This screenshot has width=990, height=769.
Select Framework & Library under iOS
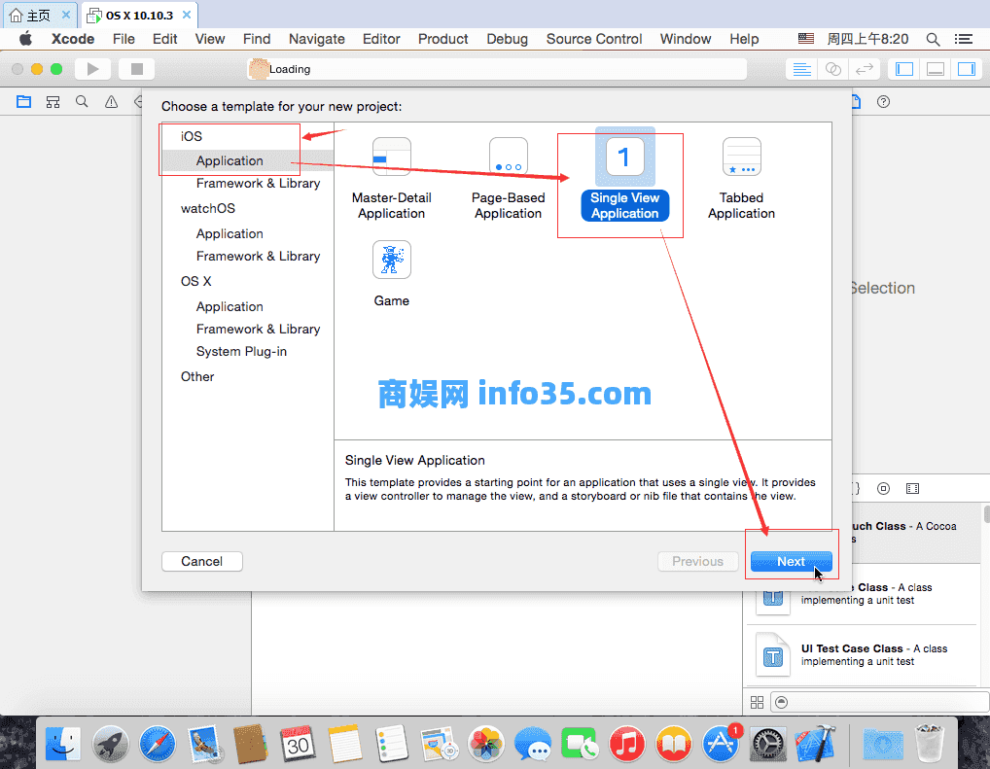tap(259, 183)
